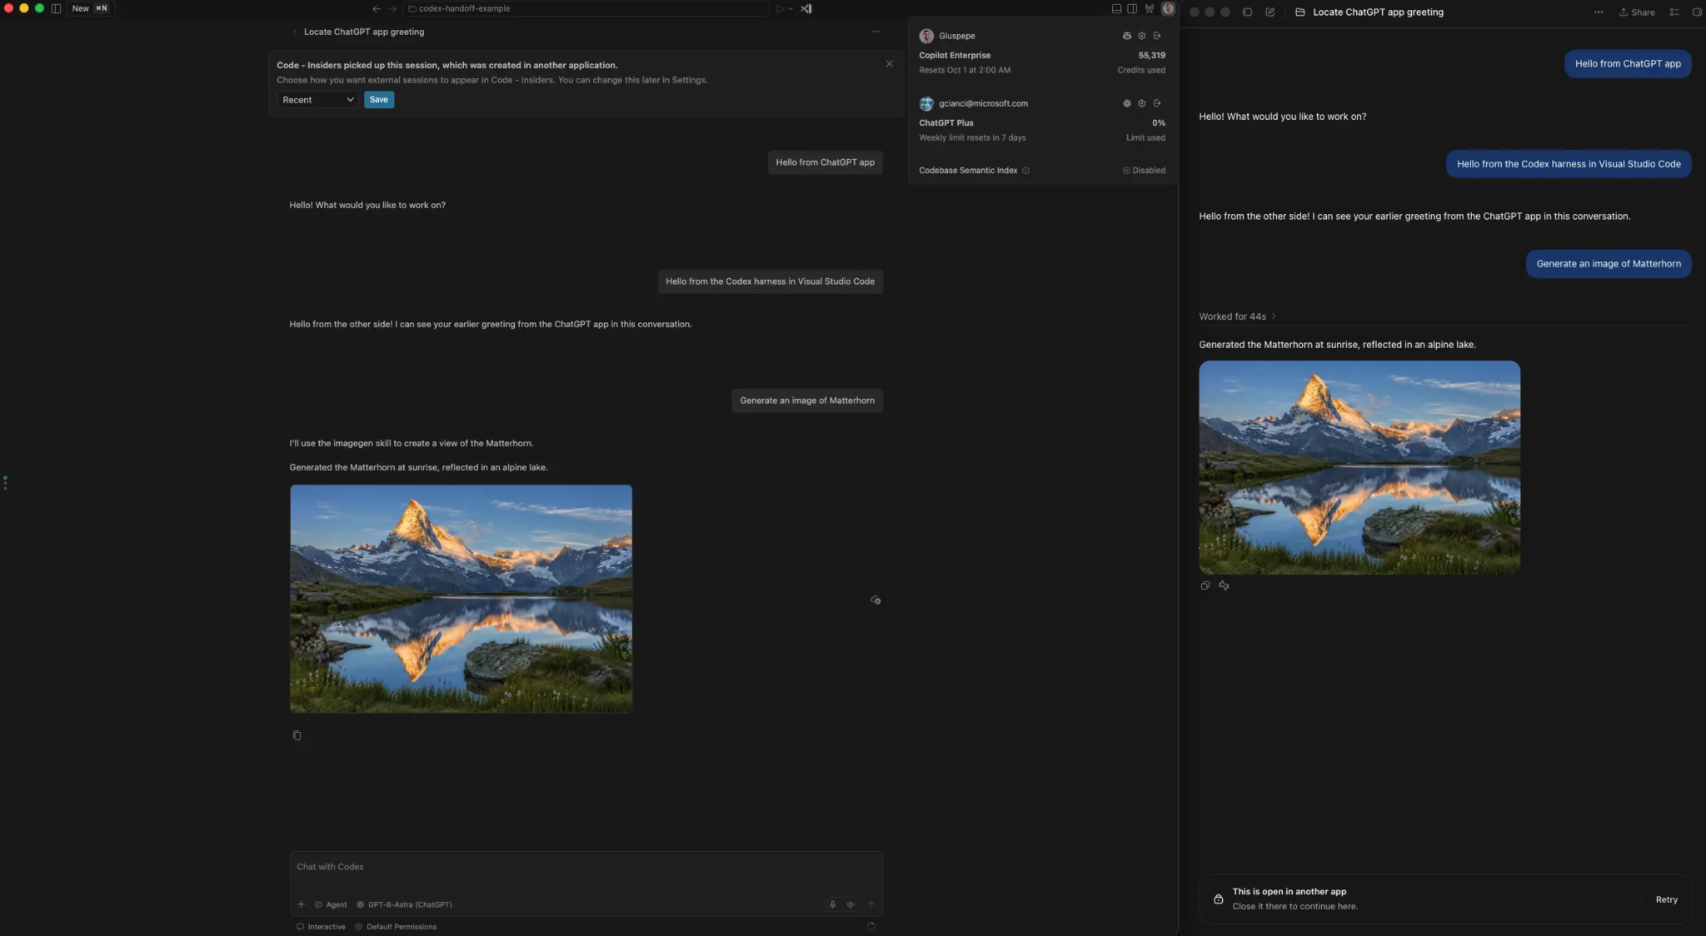
Task: Click the "Generate an image of Matterhorn" message in Code Insiders
Action: pos(807,401)
